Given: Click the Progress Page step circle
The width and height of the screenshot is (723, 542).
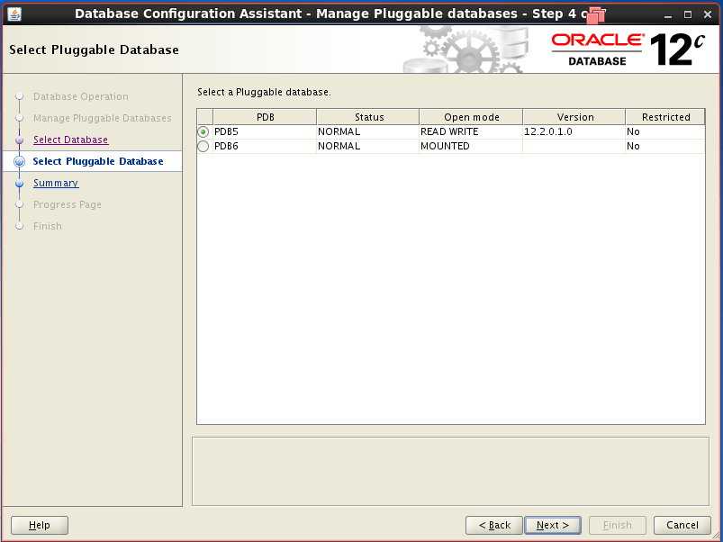Looking at the screenshot, I should pyautogui.click(x=19, y=204).
